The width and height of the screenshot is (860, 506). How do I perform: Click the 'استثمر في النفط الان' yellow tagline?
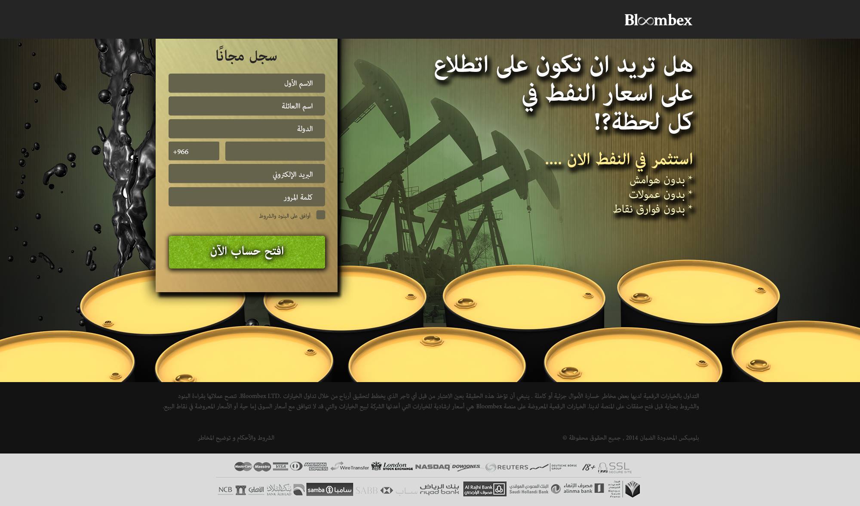619,160
